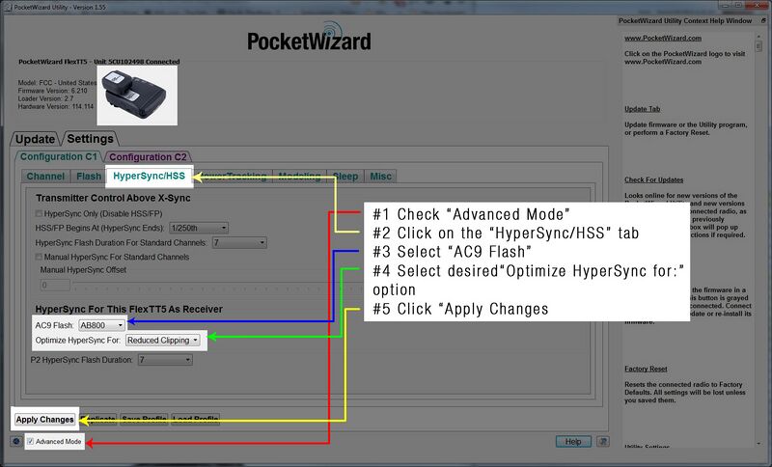The height and width of the screenshot is (467, 772).
Task: Click the help pane scrollbar up arrow
Action: pos(758,37)
